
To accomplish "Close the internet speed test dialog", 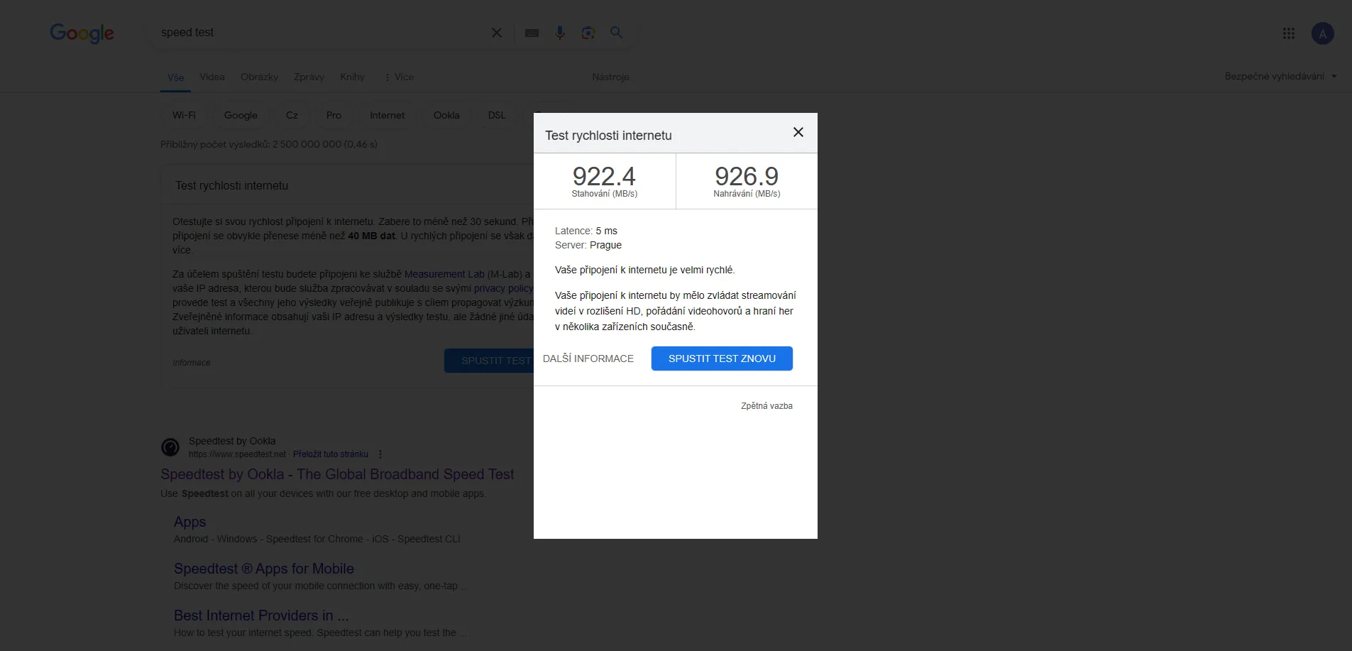I will pos(798,133).
